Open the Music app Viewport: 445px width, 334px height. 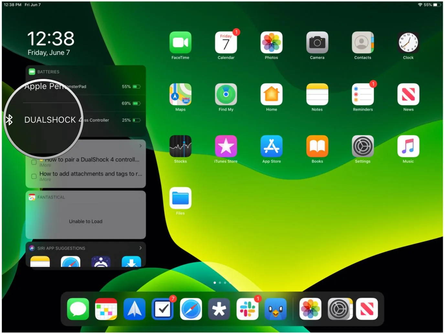pyautogui.click(x=408, y=146)
